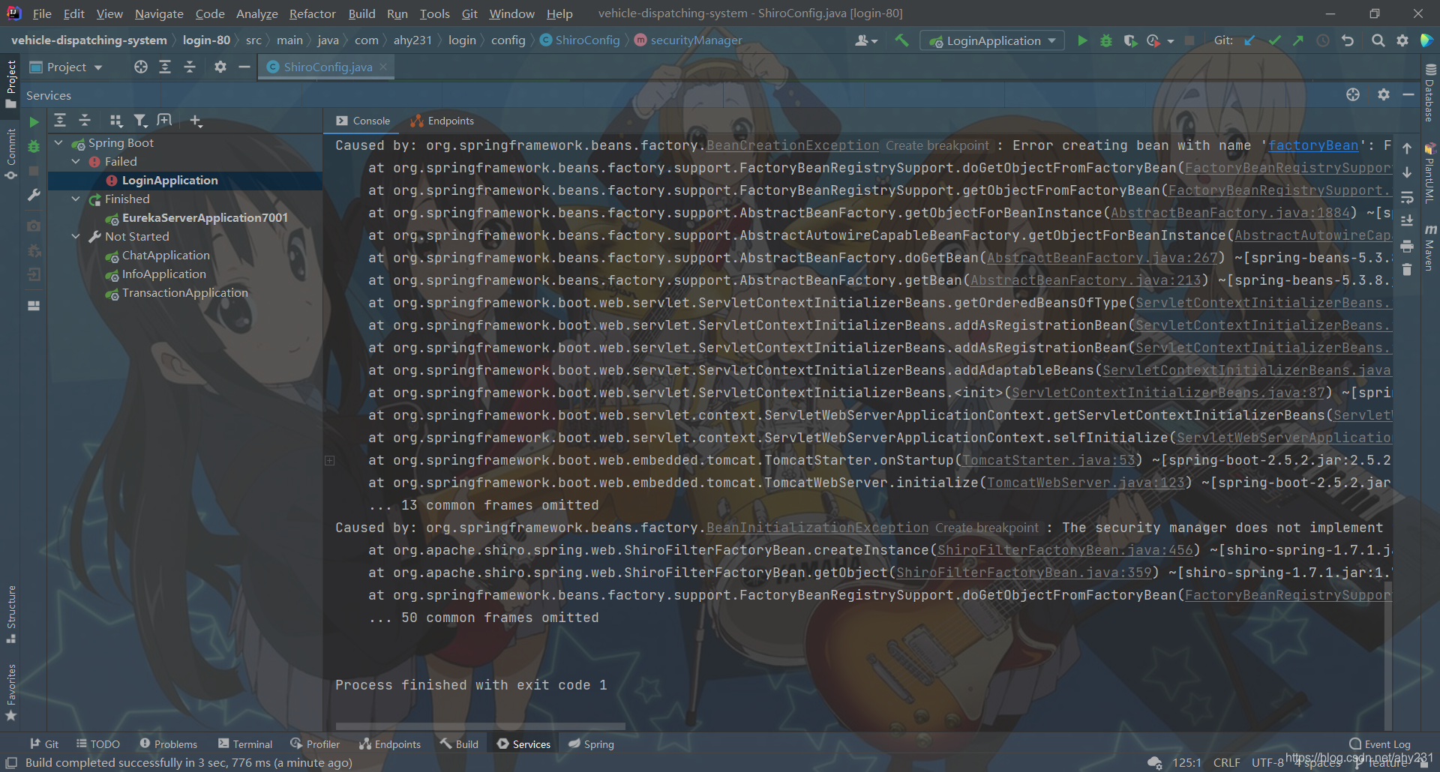Clear console with trash icon
The height and width of the screenshot is (772, 1440).
pyautogui.click(x=1407, y=269)
